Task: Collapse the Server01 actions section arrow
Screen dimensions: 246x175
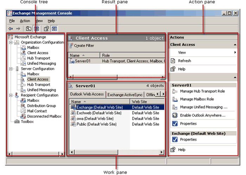Action: pos(235,77)
